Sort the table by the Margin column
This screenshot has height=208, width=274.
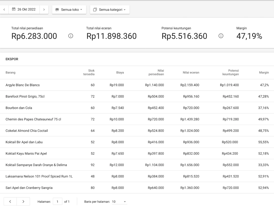[x=264, y=73]
